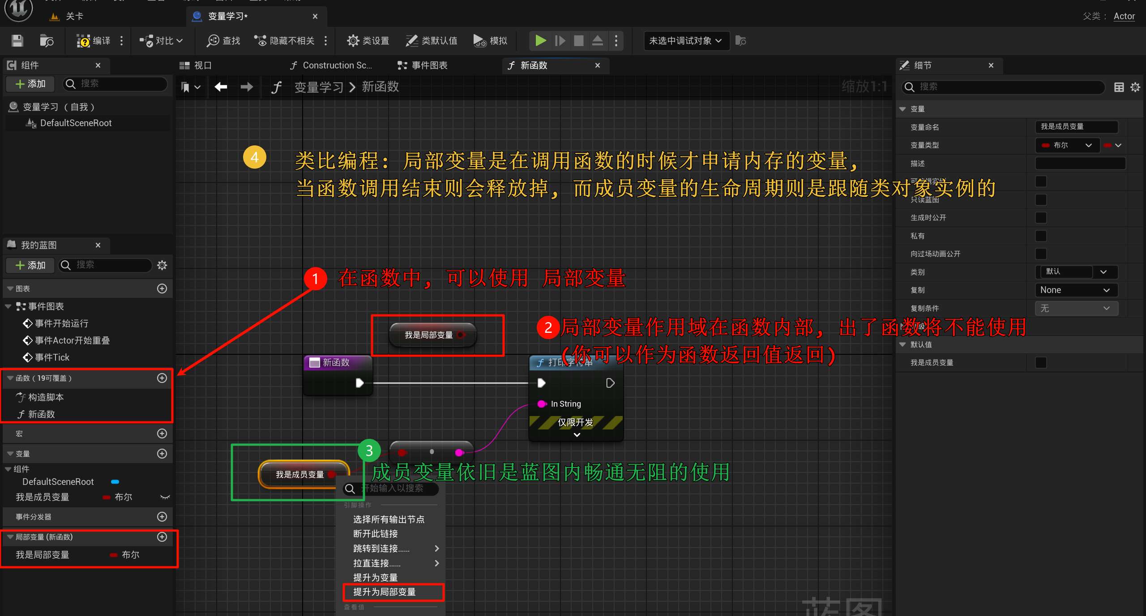This screenshot has height=616, width=1146.
Task: Open the variable type 布尔 dropdown
Action: 1067,145
